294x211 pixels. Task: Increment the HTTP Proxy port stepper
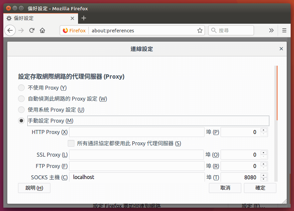click(x=264, y=130)
